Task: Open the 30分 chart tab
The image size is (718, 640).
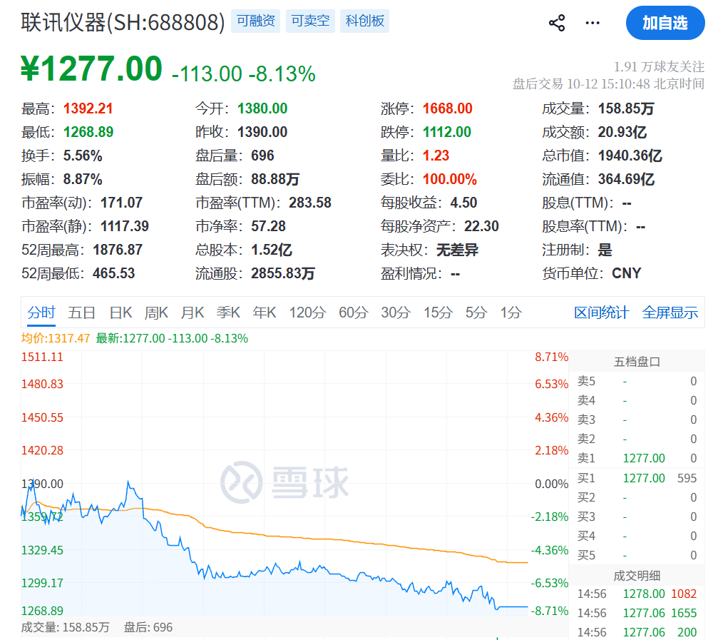Action: 396,313
